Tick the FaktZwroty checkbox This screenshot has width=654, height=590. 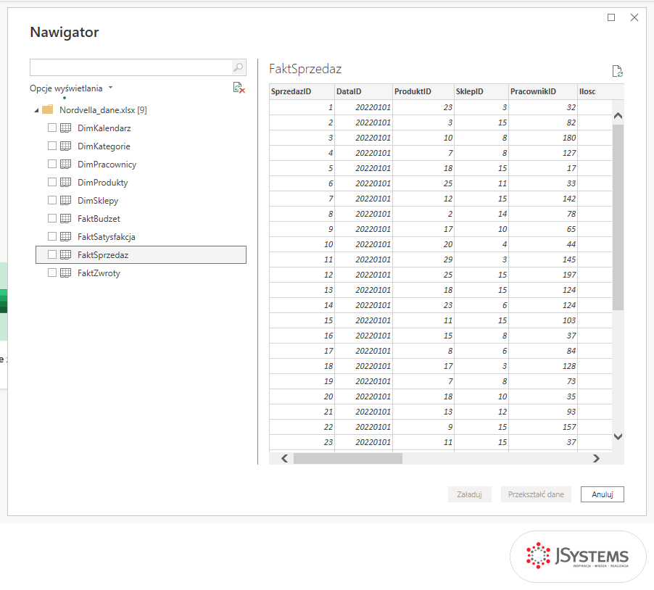[52, 273]
